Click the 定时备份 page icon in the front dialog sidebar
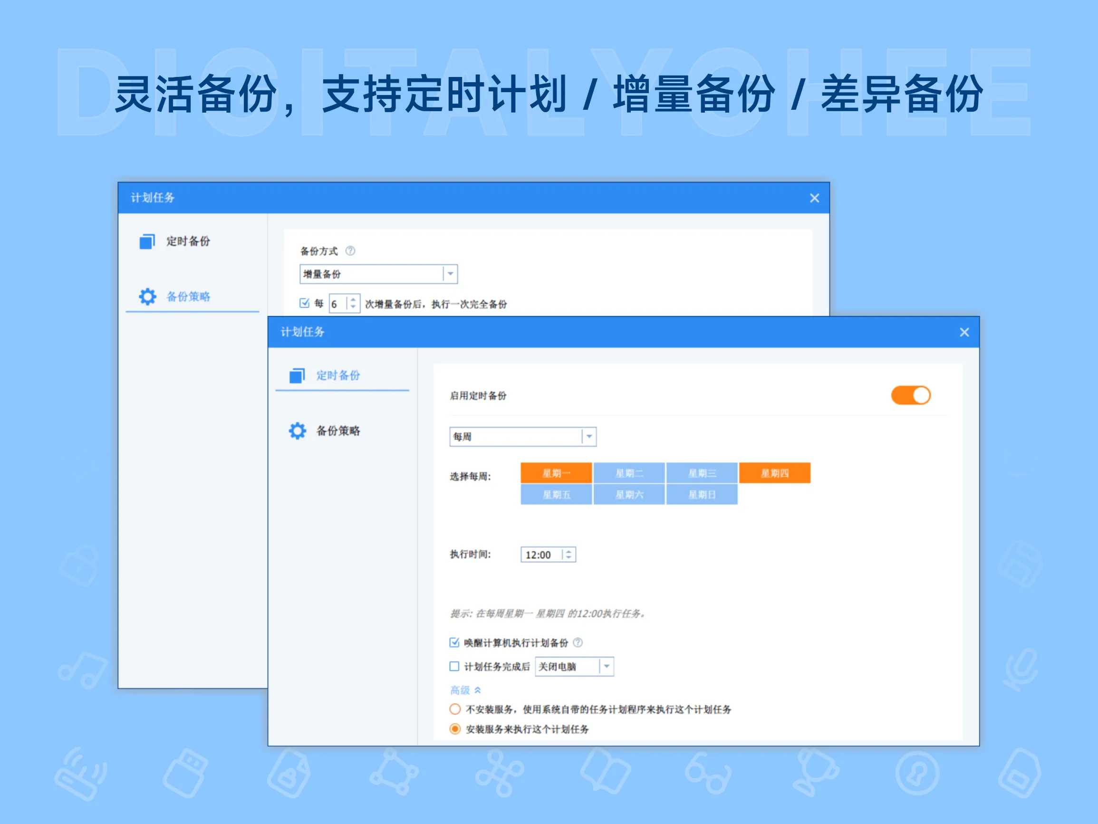 coord(298,376)
